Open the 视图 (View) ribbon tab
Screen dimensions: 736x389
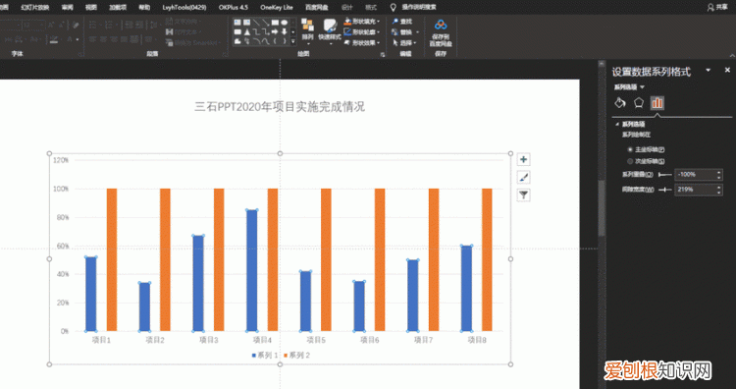(x=91, y=7)
